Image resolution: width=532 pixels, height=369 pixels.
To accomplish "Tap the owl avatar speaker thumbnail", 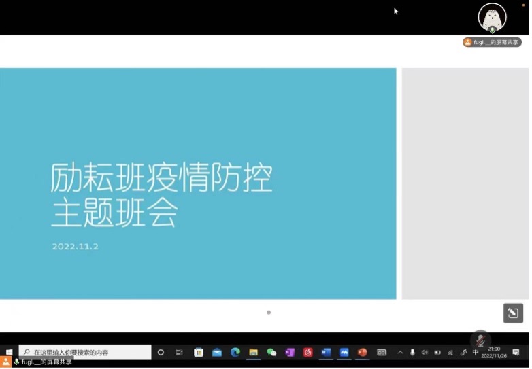I will click(492, 18).
